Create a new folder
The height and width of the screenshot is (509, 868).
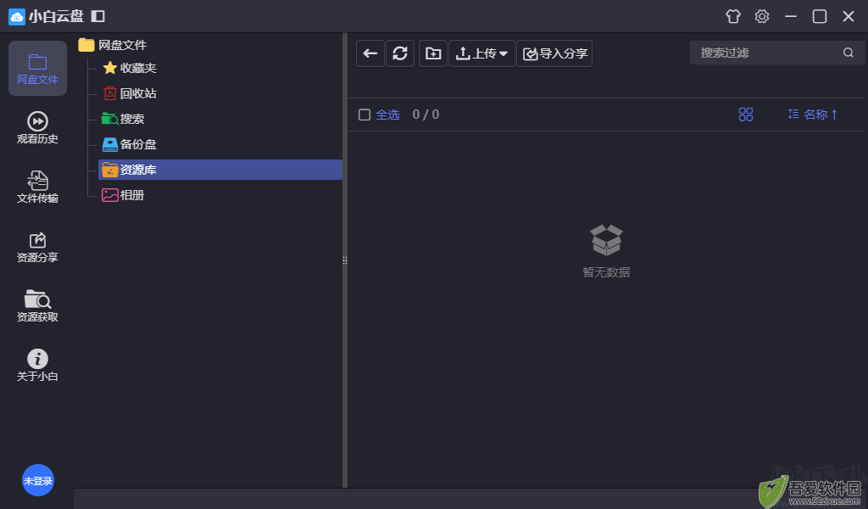(x=433, y=53)
